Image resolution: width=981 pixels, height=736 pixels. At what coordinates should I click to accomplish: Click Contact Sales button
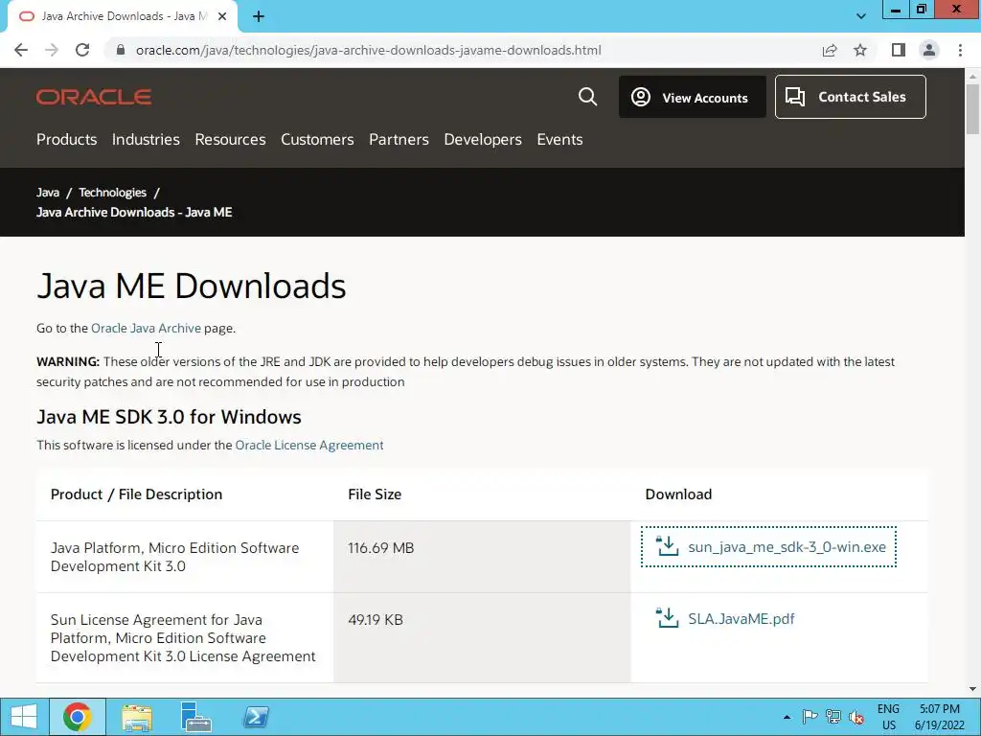pos(851,97)
